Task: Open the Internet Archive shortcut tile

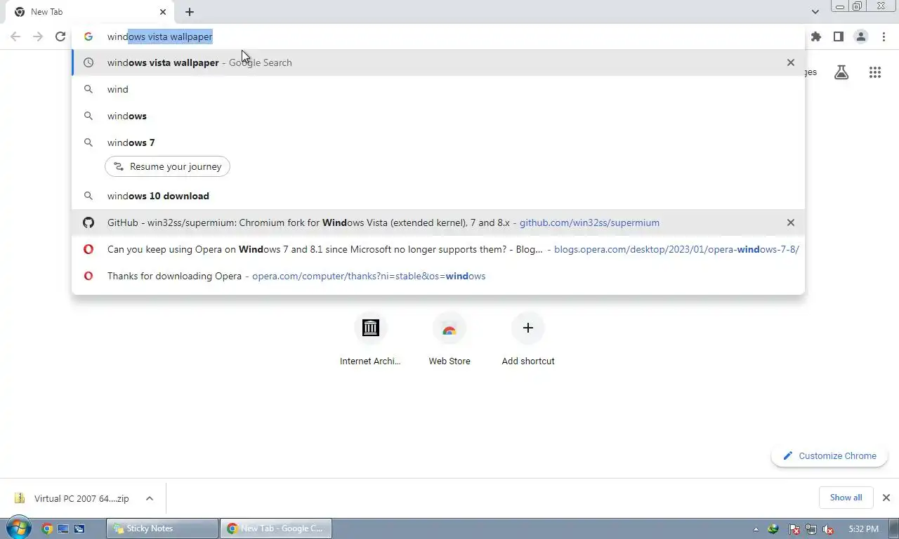Action: click(x=370, y=340)
